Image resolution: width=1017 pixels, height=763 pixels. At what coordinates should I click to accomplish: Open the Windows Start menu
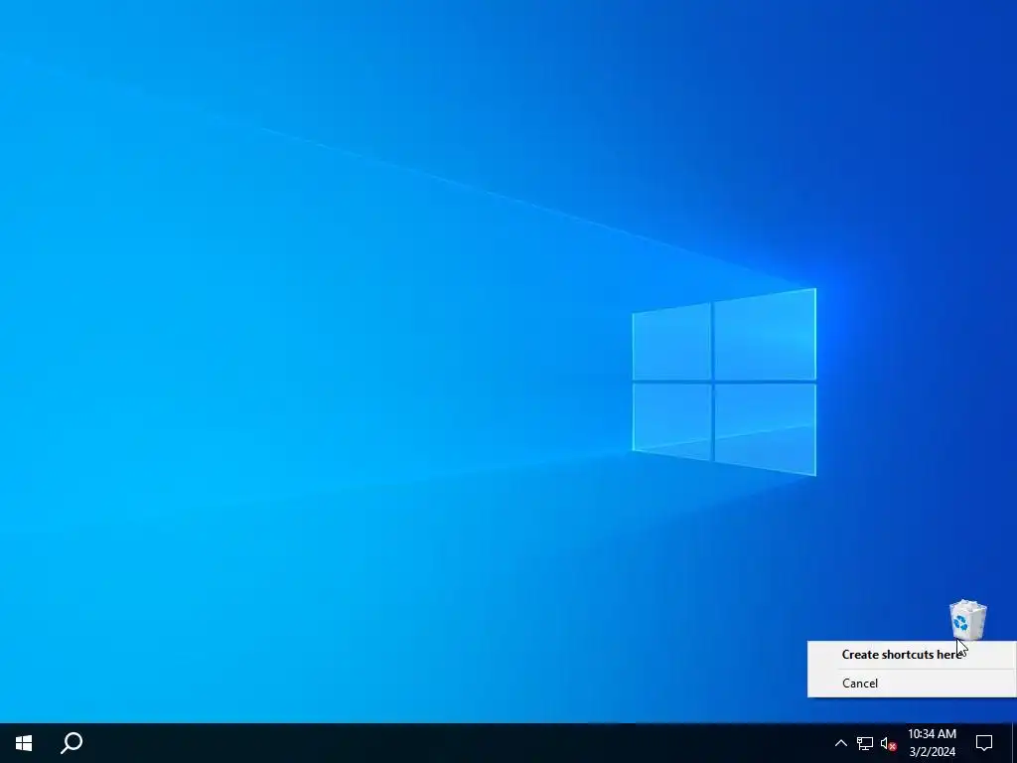pos(24,743)
